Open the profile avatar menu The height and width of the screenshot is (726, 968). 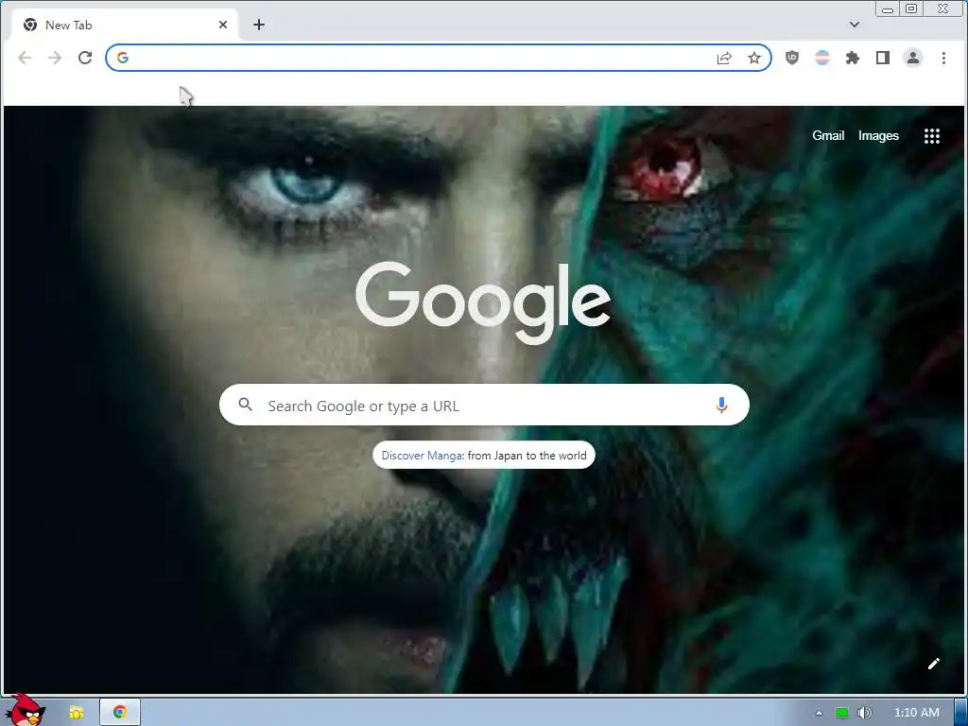[913, 58]
